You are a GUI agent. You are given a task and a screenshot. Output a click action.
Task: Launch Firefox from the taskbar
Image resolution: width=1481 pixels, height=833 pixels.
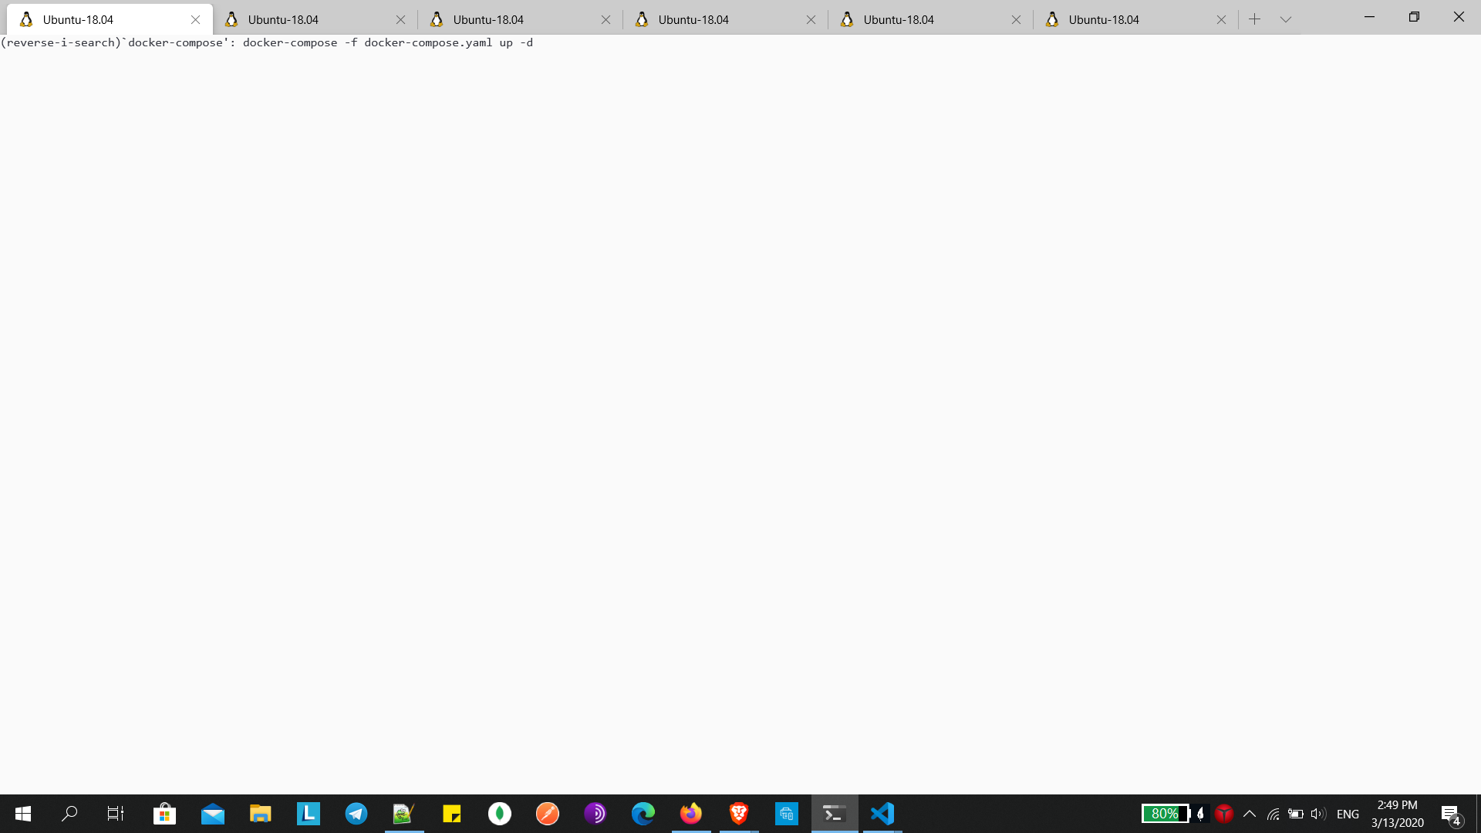click(691, 814)
